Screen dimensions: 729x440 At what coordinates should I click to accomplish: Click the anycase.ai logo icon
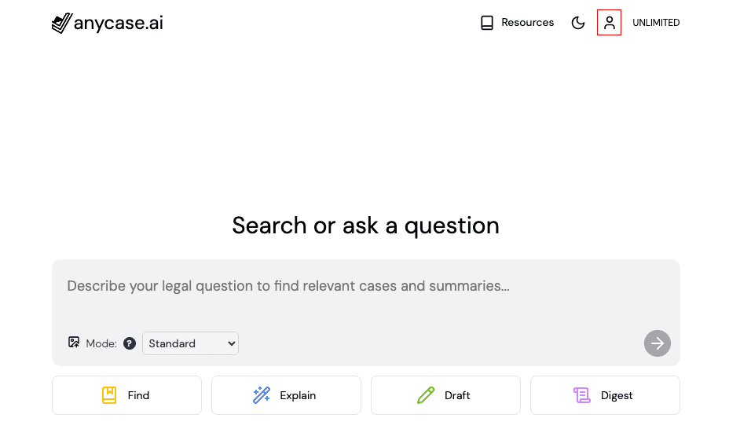(x=62, y=23)
